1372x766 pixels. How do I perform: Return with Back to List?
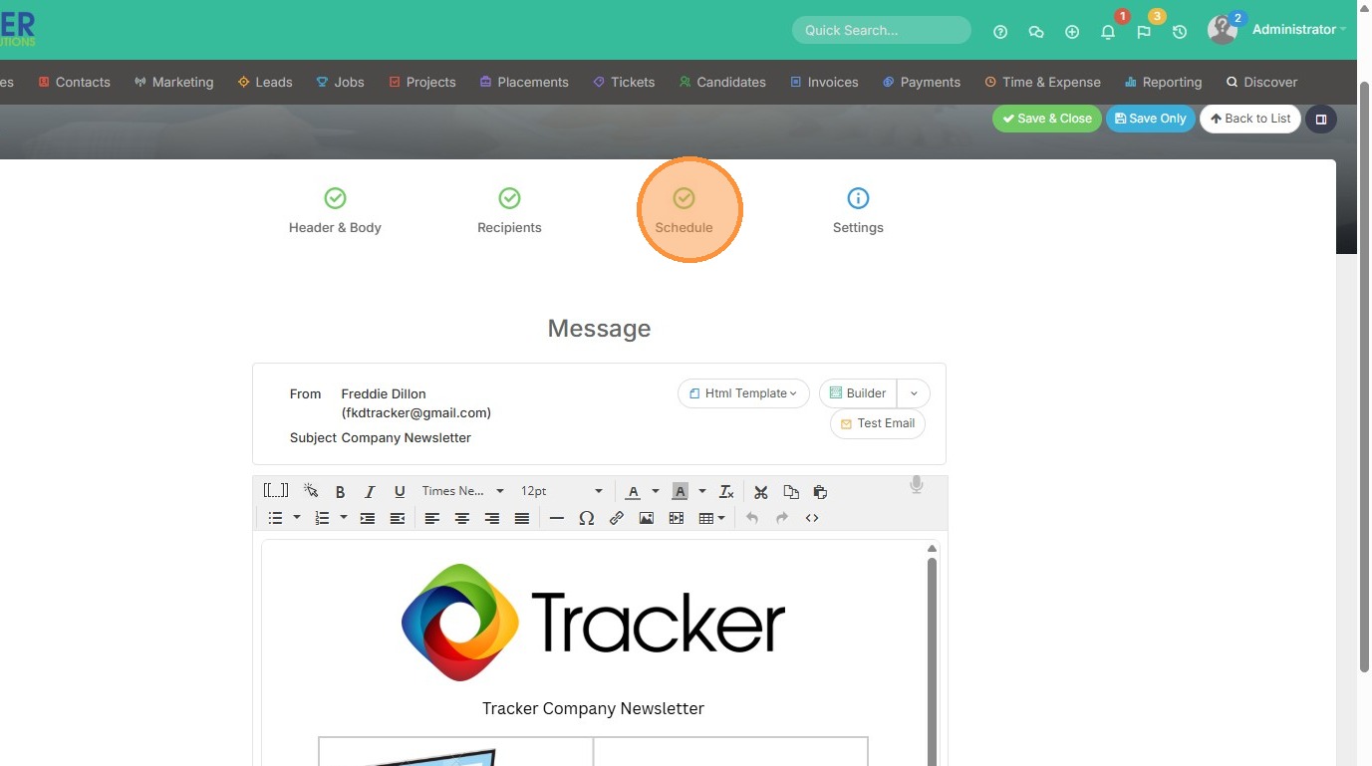tap(1250, 119)
